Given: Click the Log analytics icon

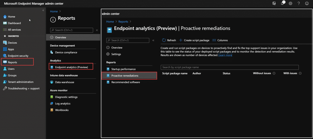Looking at the screenshot, I should click(x=52, y=104).
